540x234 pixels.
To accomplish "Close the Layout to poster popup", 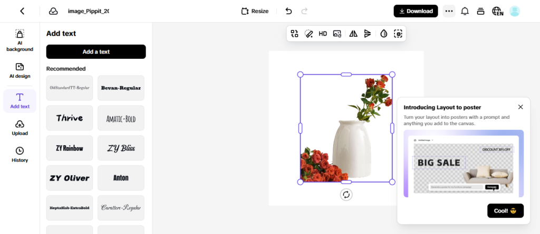I will (520, 107).
